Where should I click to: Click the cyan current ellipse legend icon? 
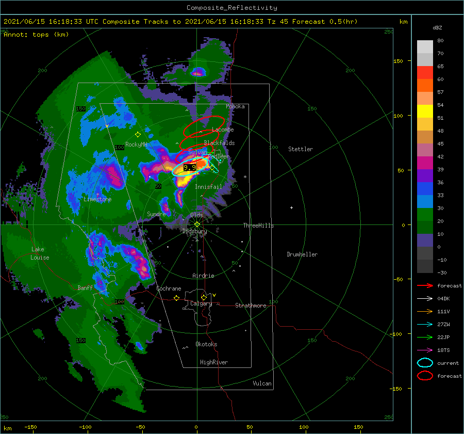(x=425, y=363)
